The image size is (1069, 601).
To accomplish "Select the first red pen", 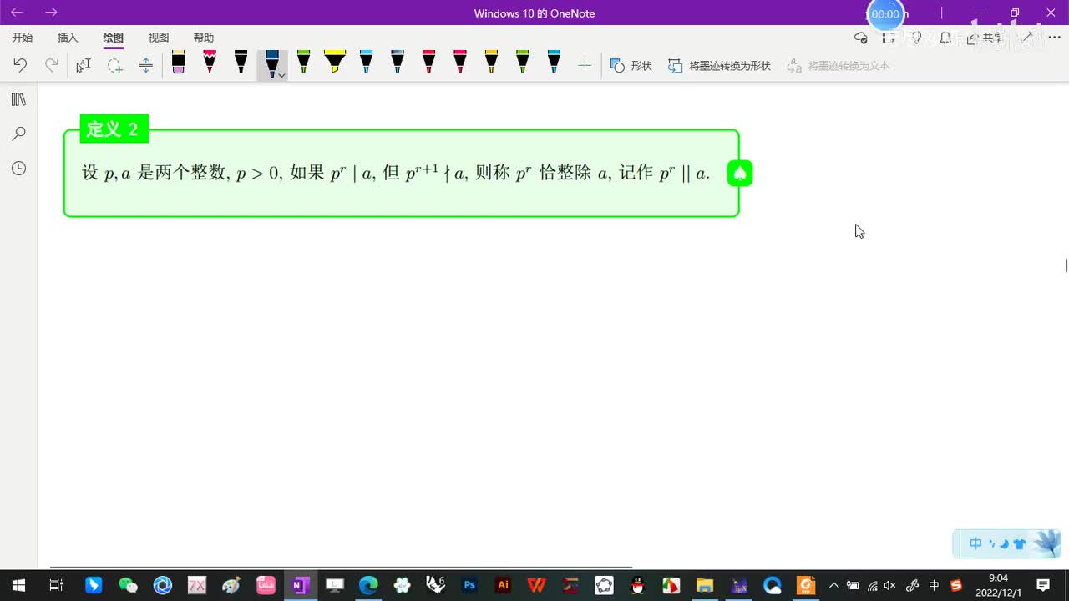I will click(428, 63).
